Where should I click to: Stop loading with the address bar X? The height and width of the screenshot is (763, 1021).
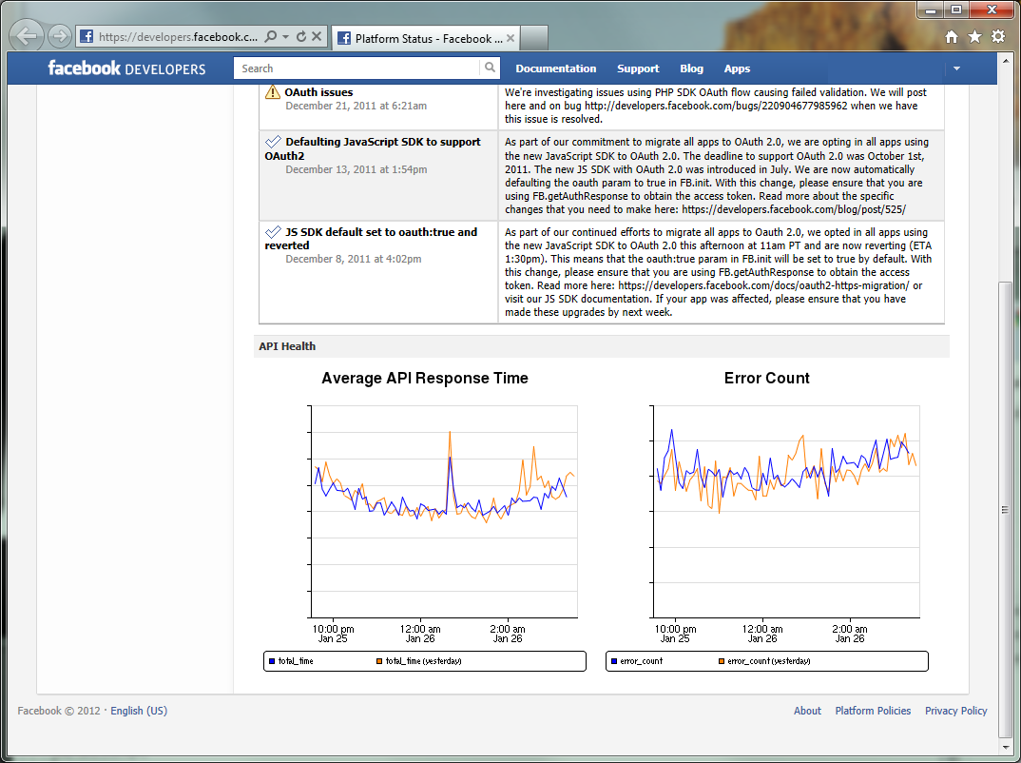click(x=317, y=36)
